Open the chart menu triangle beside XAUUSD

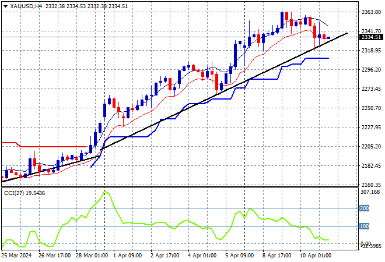coord(5,6)
